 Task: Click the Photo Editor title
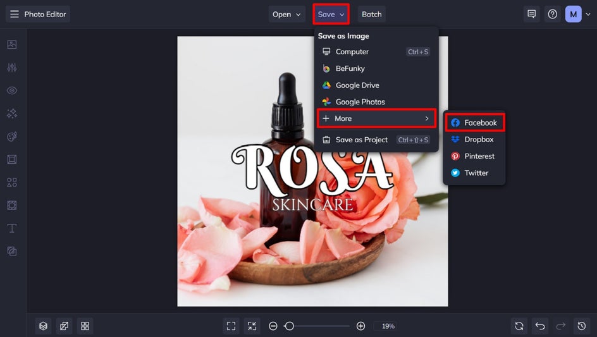tap(45, 14)
